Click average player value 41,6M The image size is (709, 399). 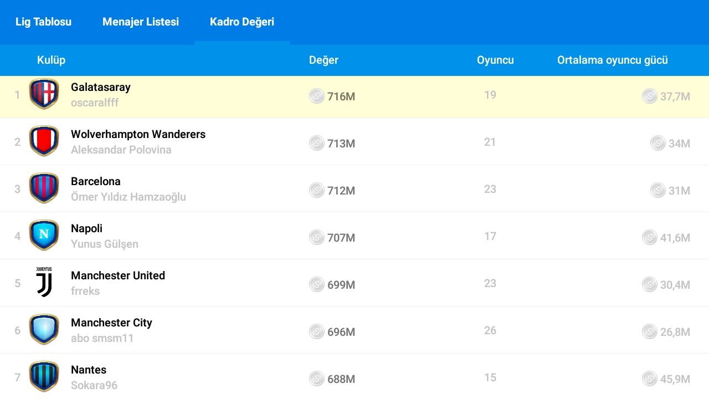[675, 238]
